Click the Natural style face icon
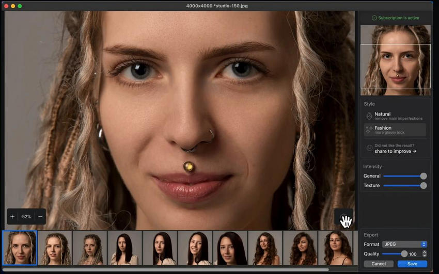This screenshot has width=439, height=274. [x=369, y=116]
